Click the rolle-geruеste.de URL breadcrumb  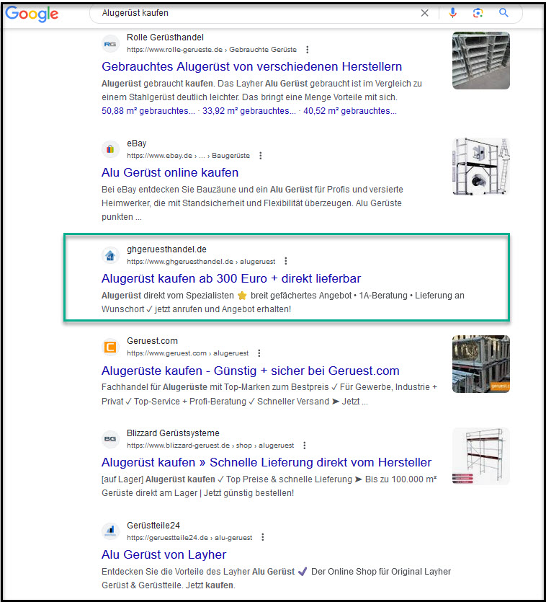[212, 50]
